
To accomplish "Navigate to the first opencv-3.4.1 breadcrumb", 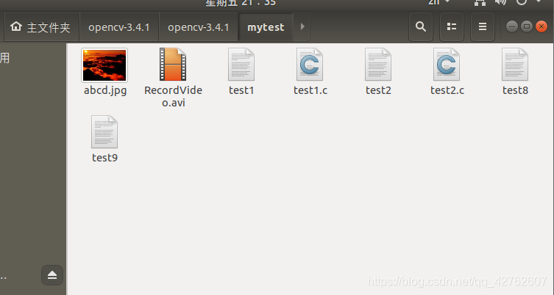I will (119, 27).
